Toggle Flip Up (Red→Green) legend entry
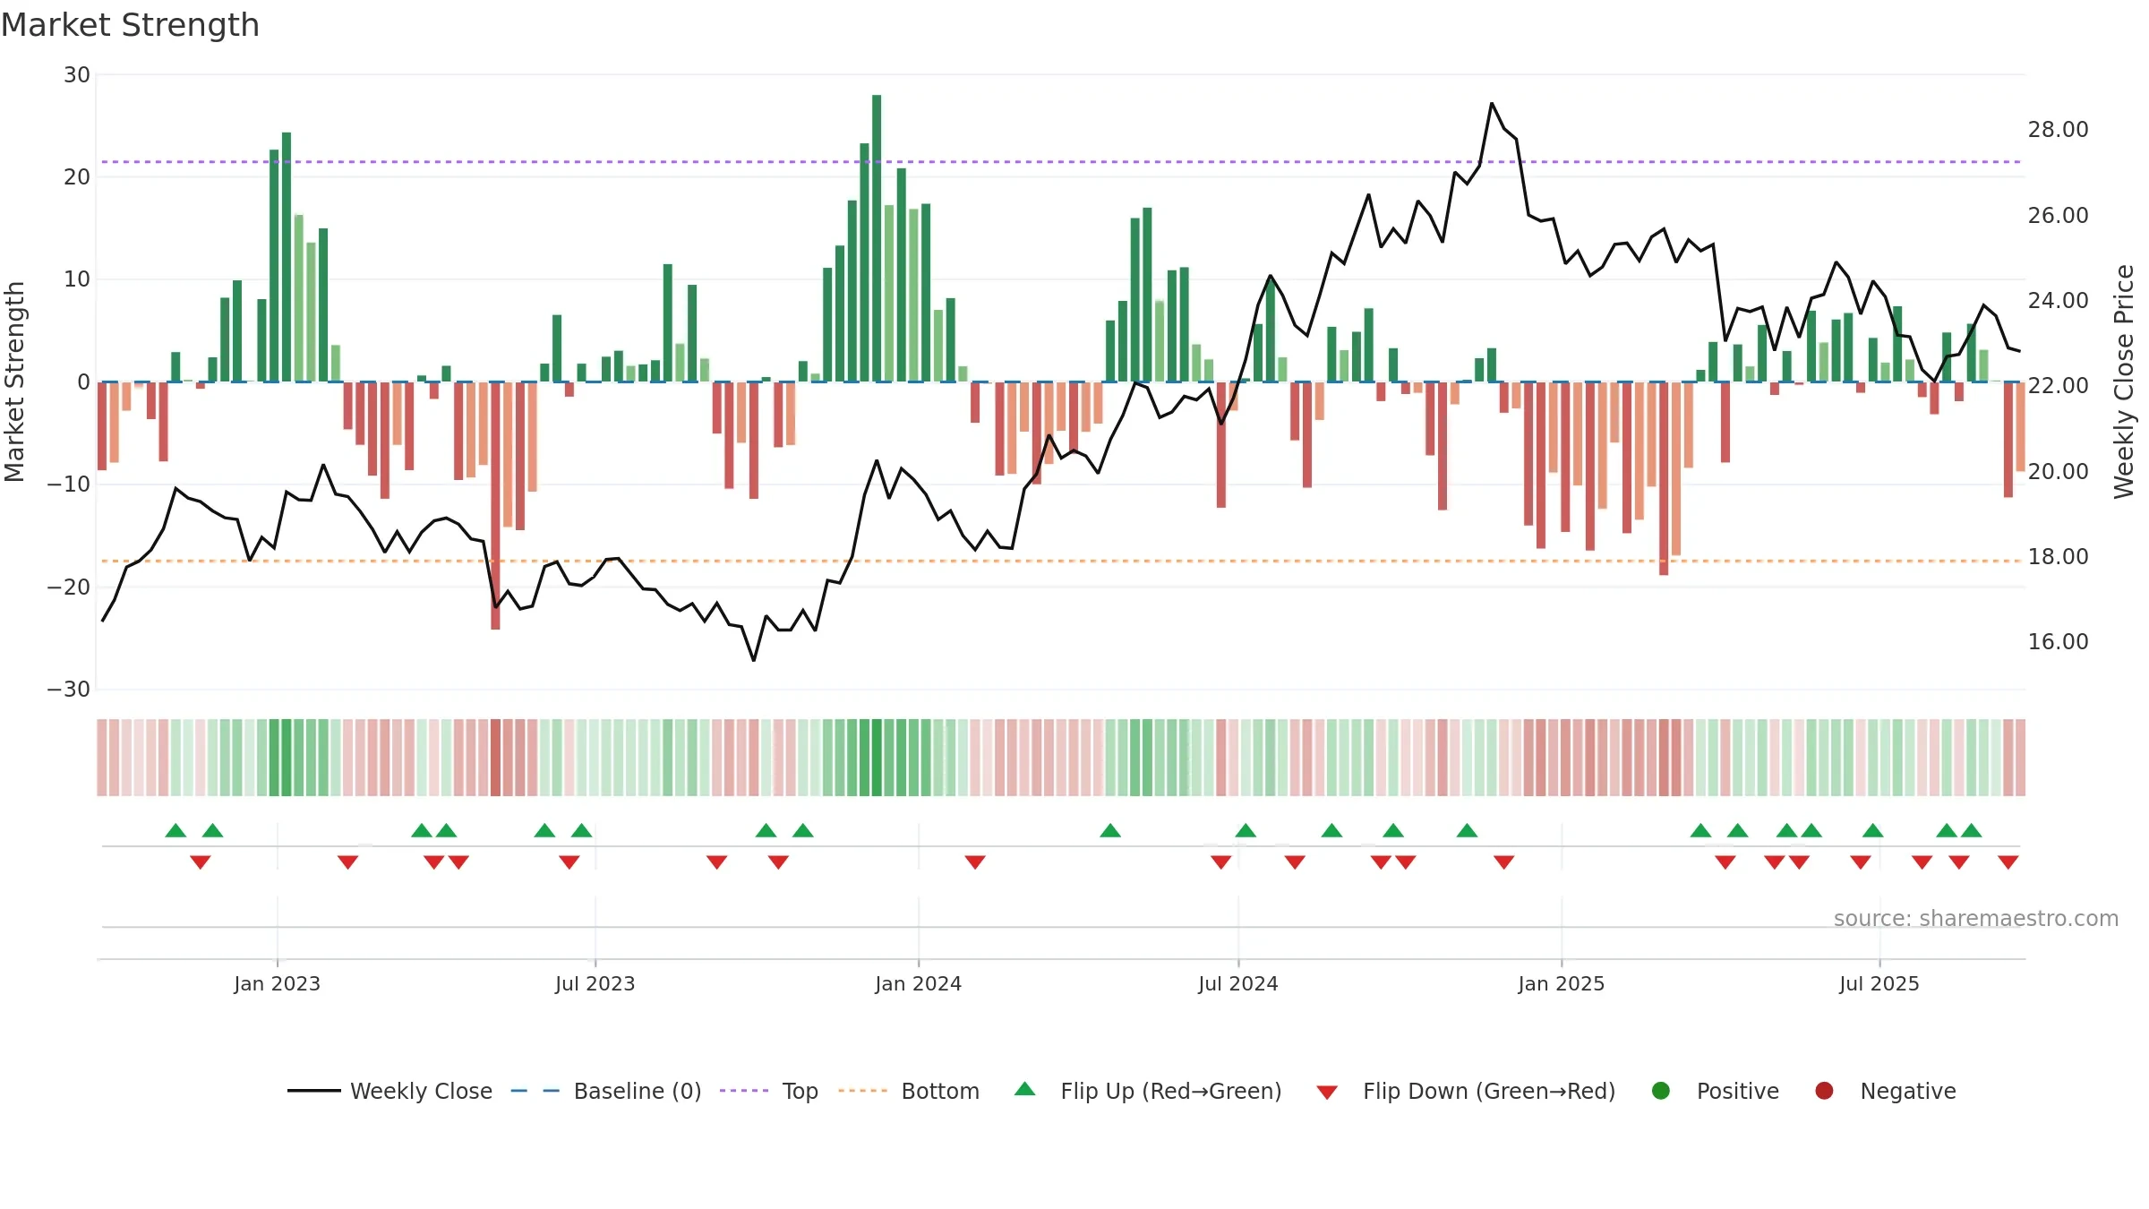This screenshot has width=2149, height=1209. click(1148, 1091)
